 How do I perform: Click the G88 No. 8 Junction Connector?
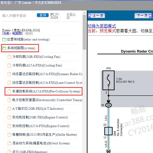(108, 131)
